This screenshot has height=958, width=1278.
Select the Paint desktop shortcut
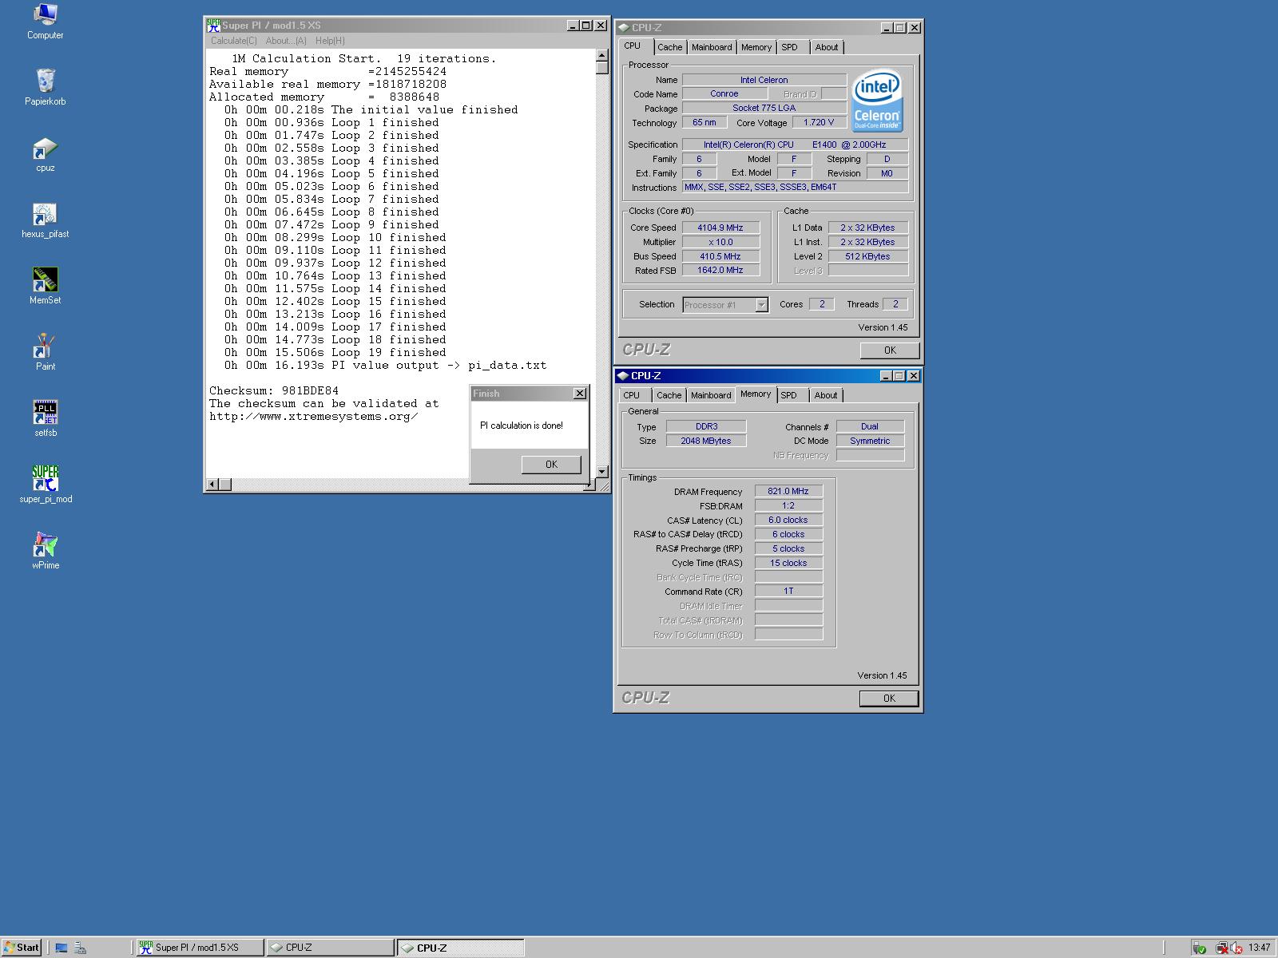click(x=45, y=353)
